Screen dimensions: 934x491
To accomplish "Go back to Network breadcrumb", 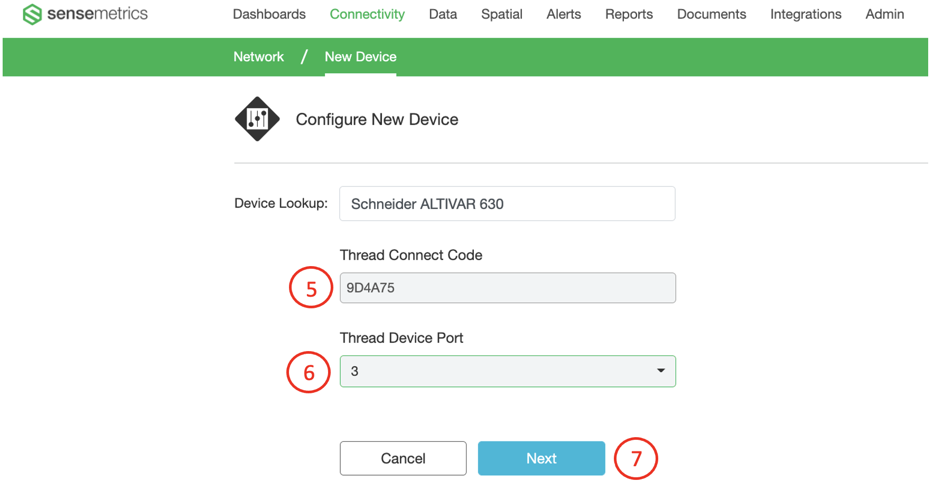I will coord(258,56).
